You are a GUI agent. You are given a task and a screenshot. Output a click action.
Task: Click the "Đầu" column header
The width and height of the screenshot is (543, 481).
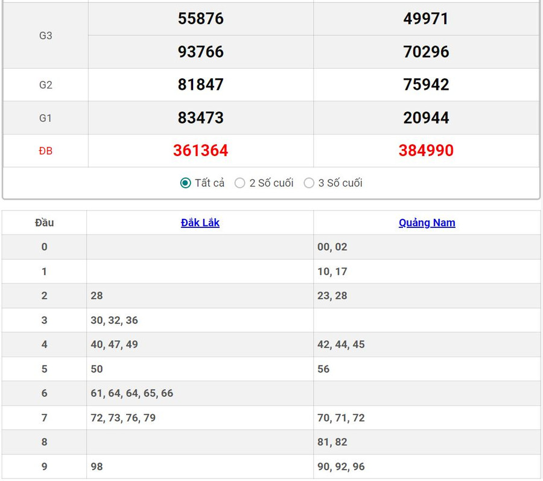(44, 223)
